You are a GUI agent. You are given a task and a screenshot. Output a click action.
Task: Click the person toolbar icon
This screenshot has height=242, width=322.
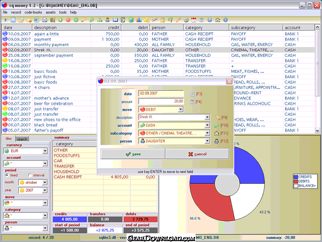pos(107,20)
